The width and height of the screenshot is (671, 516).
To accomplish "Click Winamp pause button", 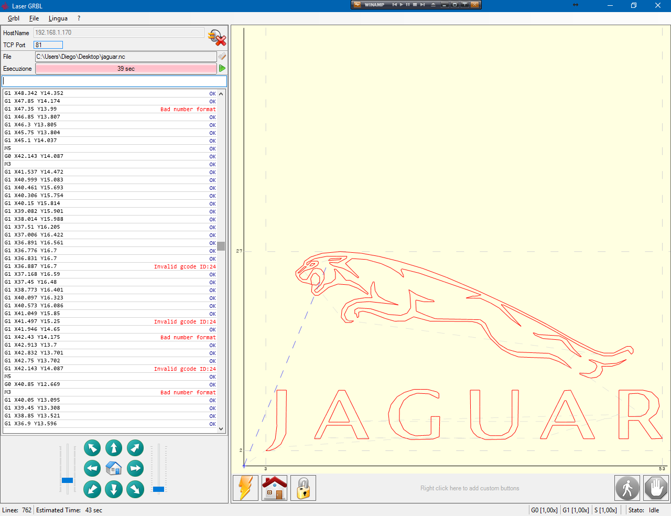I will pyautogui.click(x=408, y=5).
